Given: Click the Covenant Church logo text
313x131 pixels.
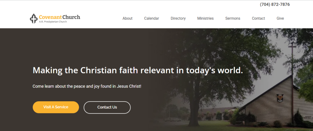Looking at the screenshot, I should [60, 17].
